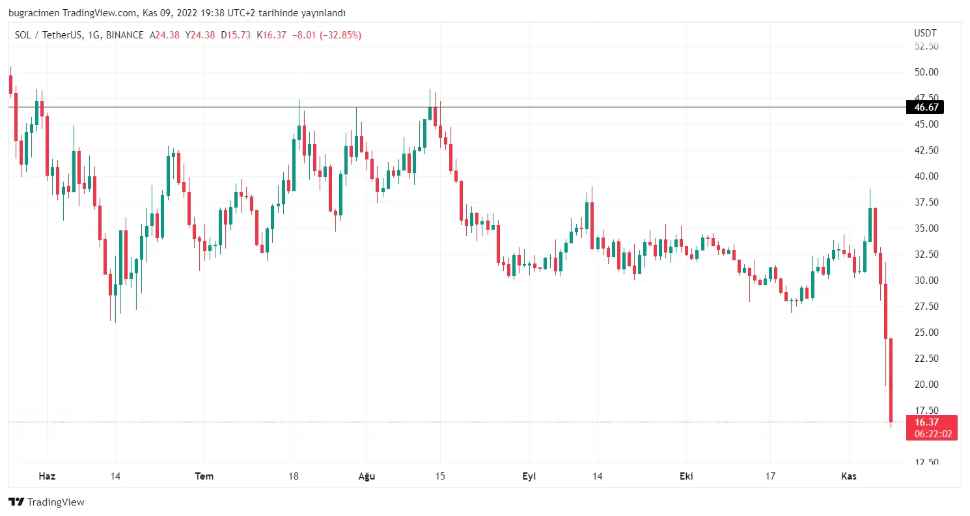Click the Eyl month label on time axis

click(529, 476)
